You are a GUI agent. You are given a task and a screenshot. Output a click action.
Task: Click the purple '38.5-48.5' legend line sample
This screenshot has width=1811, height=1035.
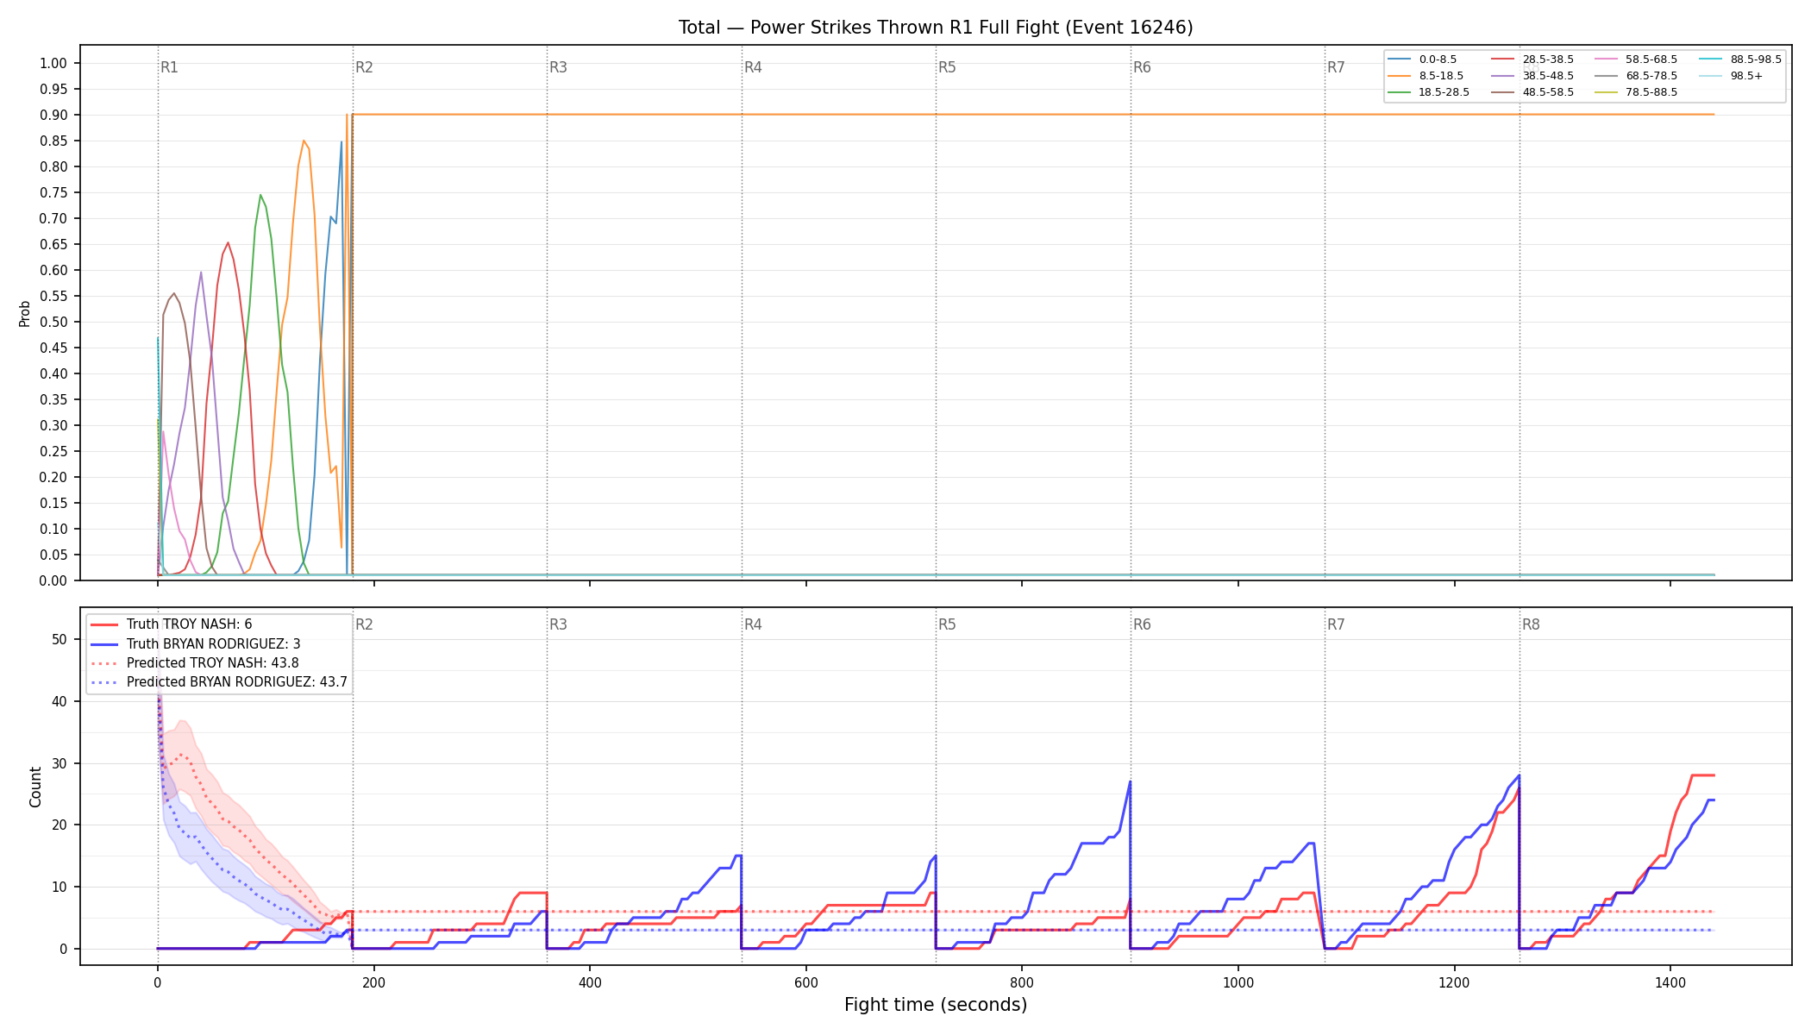(1503, 76)
